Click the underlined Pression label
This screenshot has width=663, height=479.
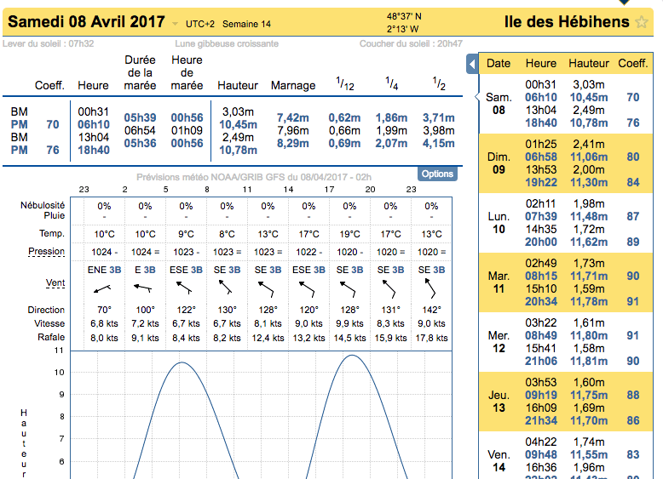pyautogui.click(x=46, y=252)
